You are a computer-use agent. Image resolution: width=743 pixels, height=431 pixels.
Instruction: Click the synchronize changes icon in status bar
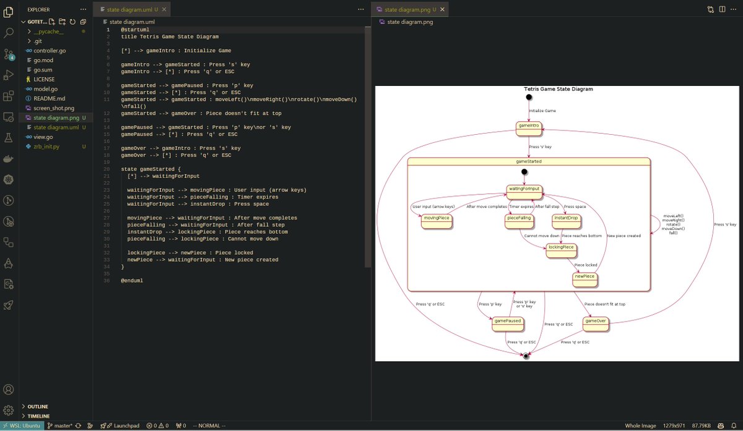coord(78,425)
